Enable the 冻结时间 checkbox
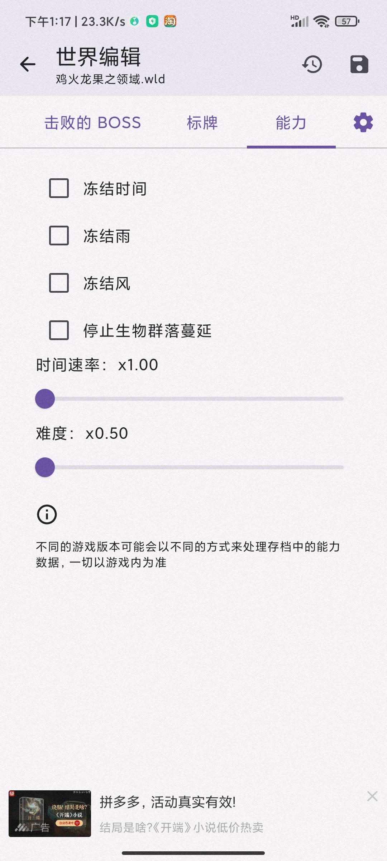 (59, 188)
